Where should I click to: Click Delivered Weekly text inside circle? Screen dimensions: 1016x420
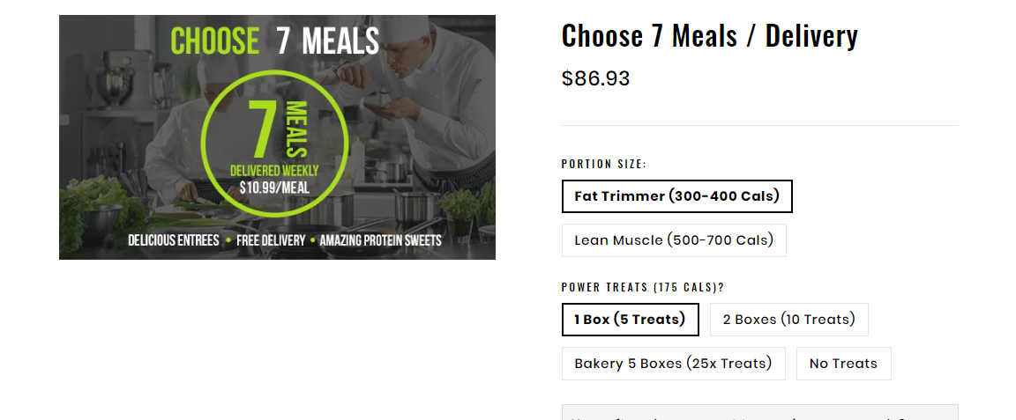tap(275, 171)
